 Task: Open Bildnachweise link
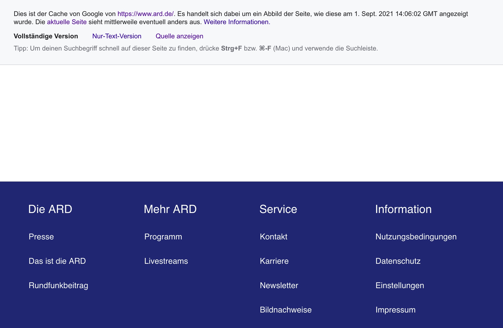(286, 310)
